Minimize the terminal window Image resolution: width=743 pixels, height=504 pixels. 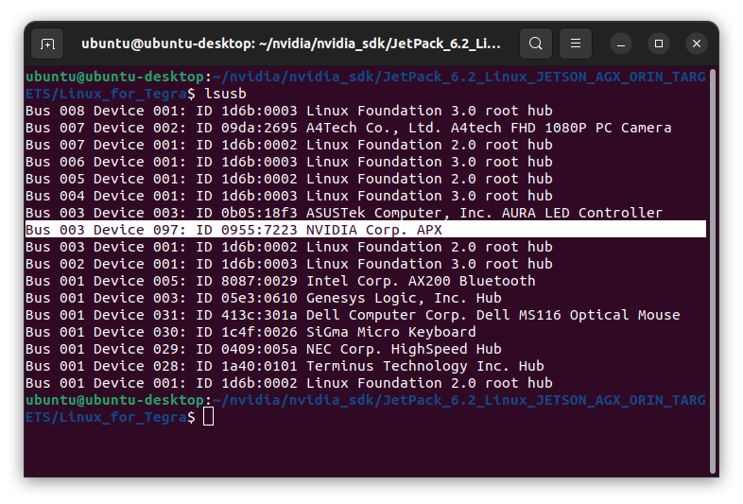tap(621, 44)
